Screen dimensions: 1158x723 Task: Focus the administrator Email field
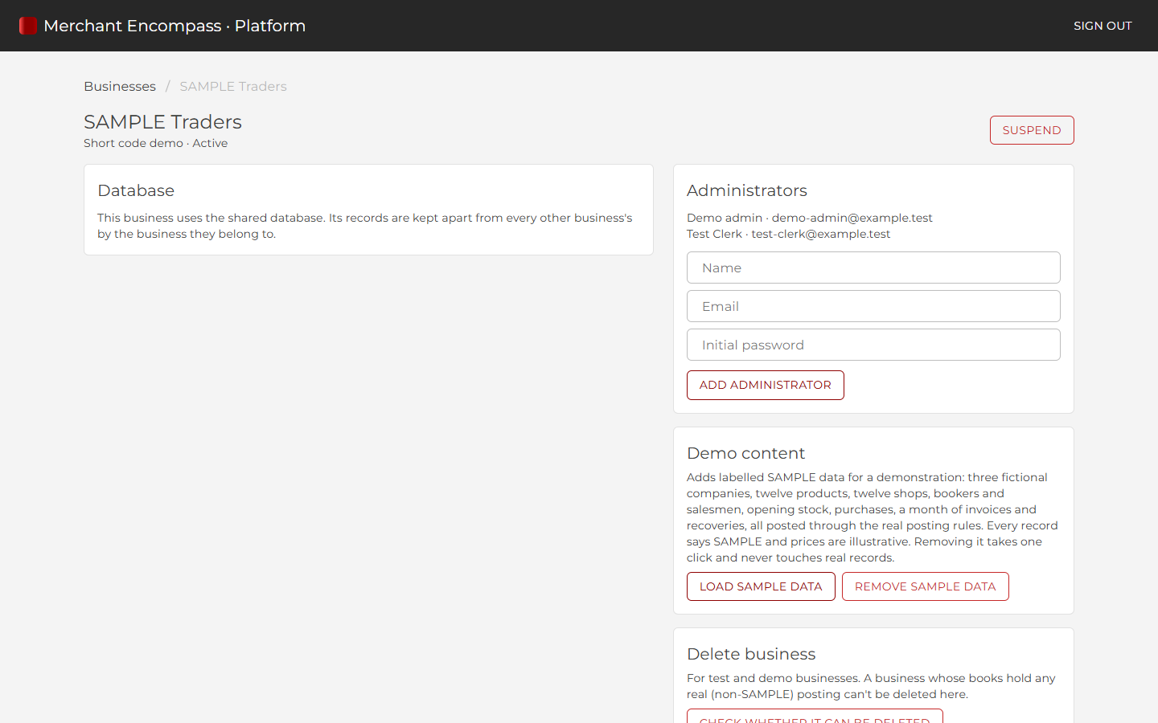tap(873, 306)
